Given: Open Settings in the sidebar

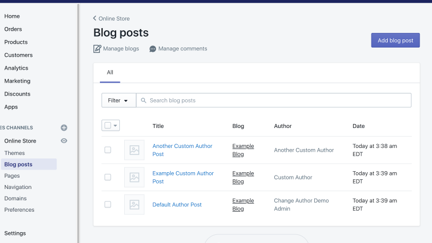Looking at the screenshot, I should pyautogui.click(x=15, y=233).
